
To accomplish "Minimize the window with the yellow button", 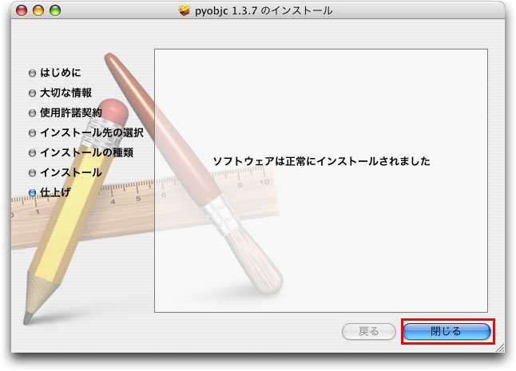I will click(38, 10).
